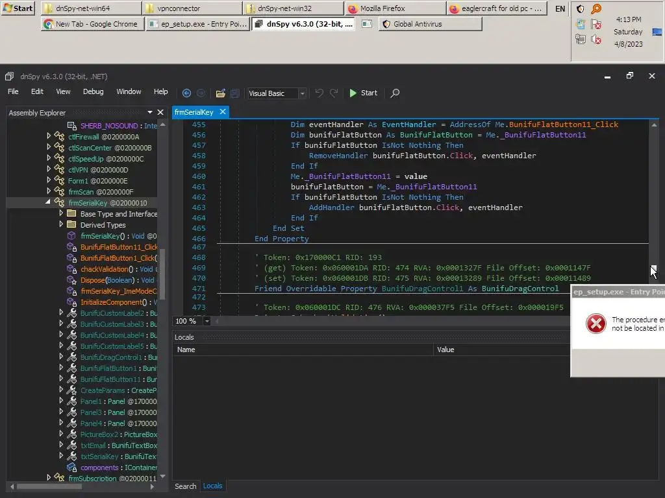Open the search magnifier in toolbar
Image resolution: width=665 pixels, height=498 pixels.
pos(394,93)
